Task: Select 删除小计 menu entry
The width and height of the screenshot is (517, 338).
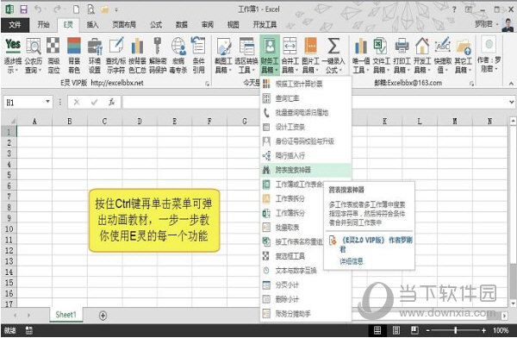Action: pos(306,299)
